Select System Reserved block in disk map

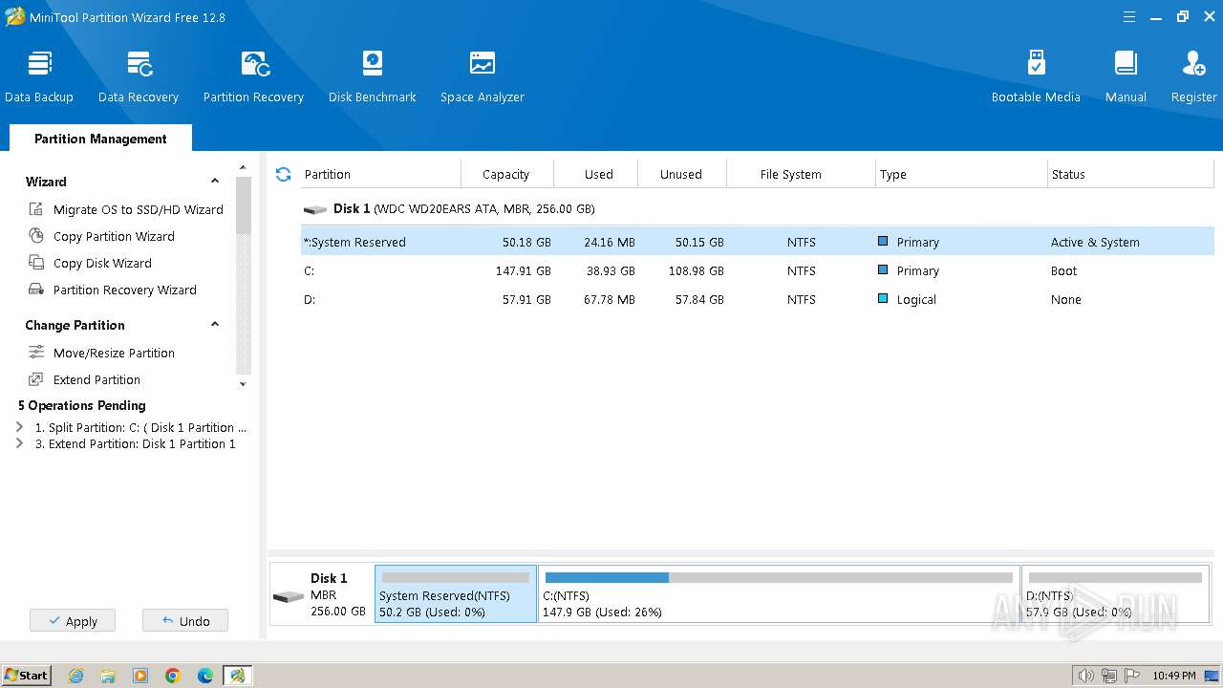coord(456,593)
